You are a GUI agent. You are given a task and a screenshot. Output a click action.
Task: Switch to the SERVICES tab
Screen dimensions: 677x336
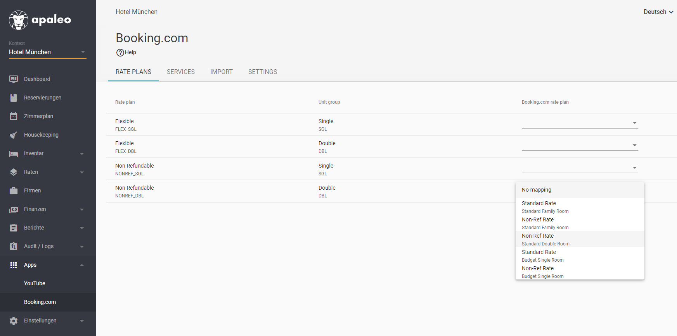tap(181, 72)
